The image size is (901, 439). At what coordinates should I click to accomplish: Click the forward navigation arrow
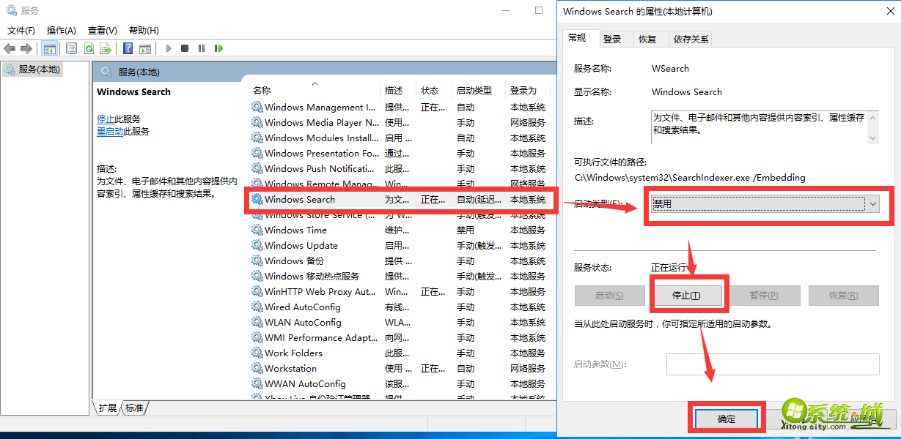click(26, 48)
